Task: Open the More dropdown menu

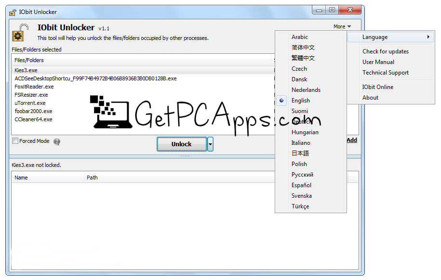Action: tap(342, 26)
